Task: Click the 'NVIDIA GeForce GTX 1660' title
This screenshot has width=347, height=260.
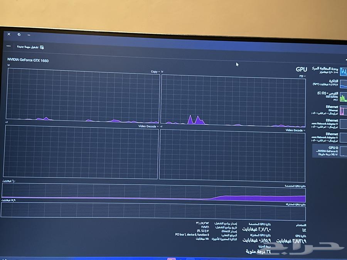Action: [28, 60]
